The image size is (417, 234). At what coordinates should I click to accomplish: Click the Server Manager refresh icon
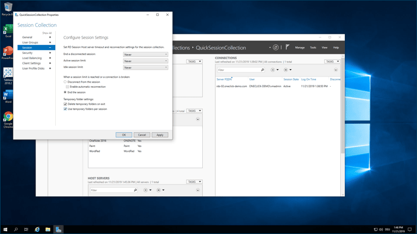pyautogui.click(x=276, y=48)
